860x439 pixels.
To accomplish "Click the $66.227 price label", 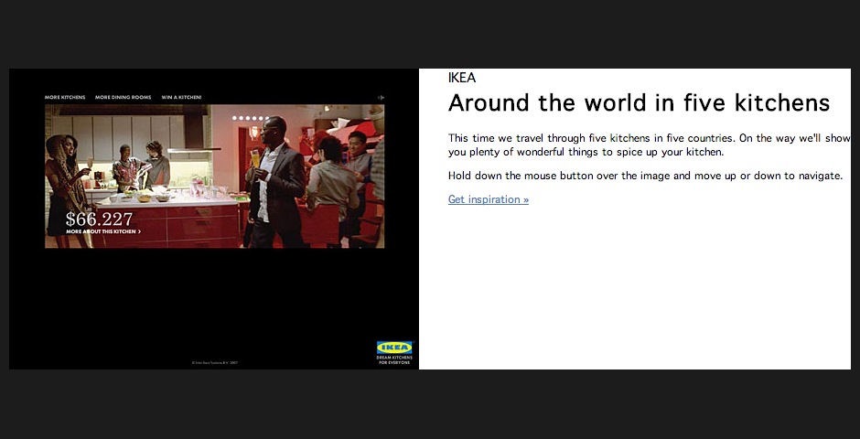I will pyautogui.click(x=100, y=219).
